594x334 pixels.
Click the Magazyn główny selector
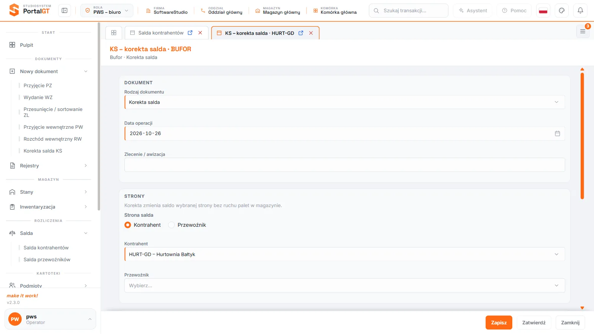[x=278, y=10]
